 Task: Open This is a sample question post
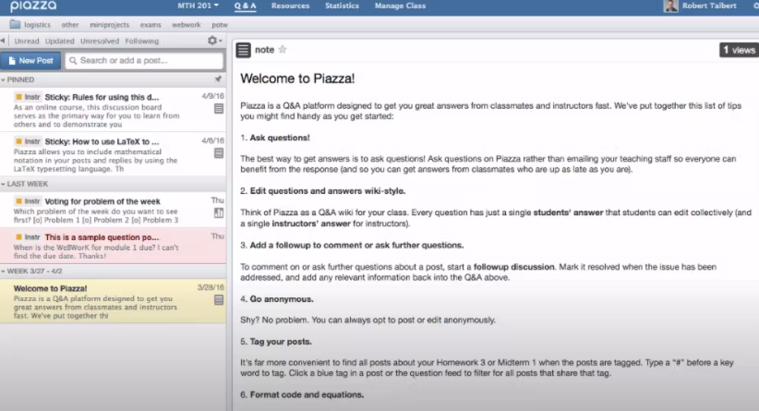tap(113, 246)
